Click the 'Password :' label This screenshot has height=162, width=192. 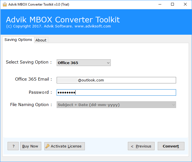(x=40, y=92)
